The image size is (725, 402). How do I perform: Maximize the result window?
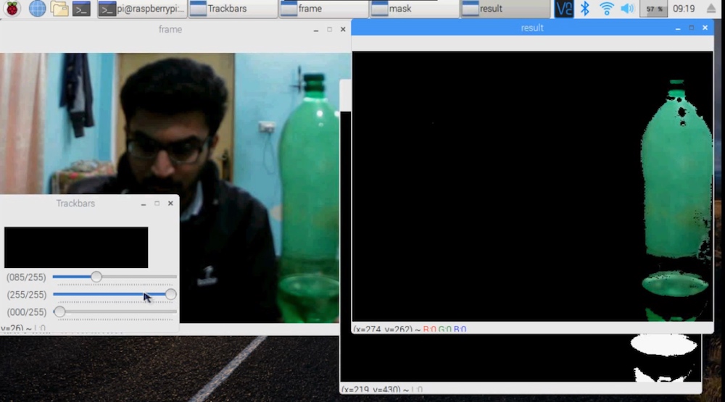[692, 28]
